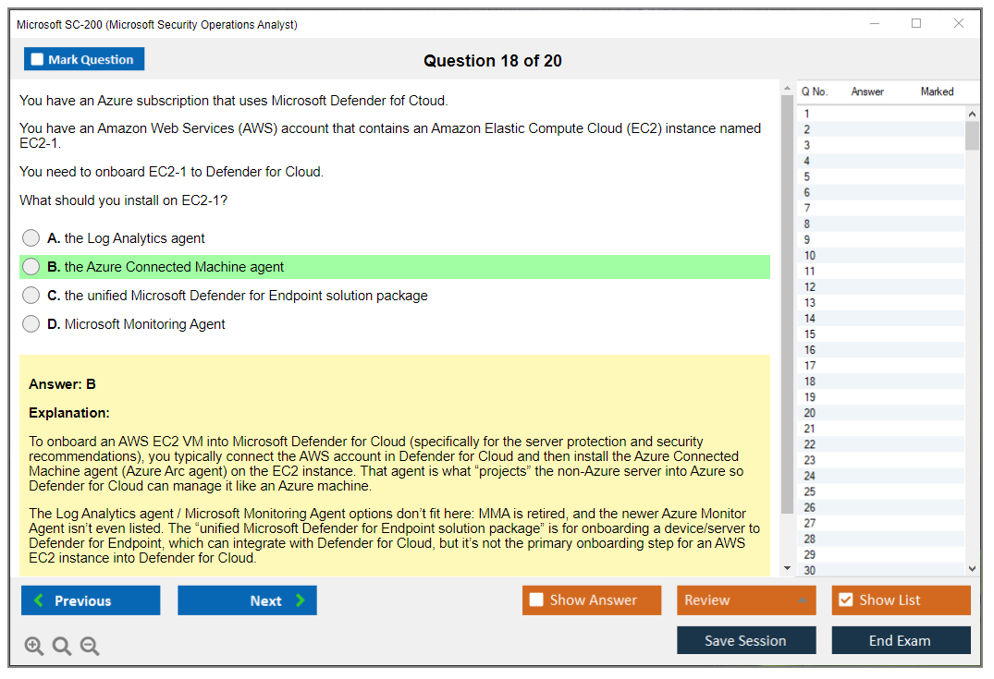The height and width of the screenshot is (679, 994).
Task: Open the Review dropdown
Action: 746,600
